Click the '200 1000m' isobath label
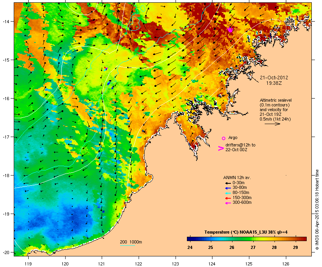The image size is (322, 267). [131, 242]
